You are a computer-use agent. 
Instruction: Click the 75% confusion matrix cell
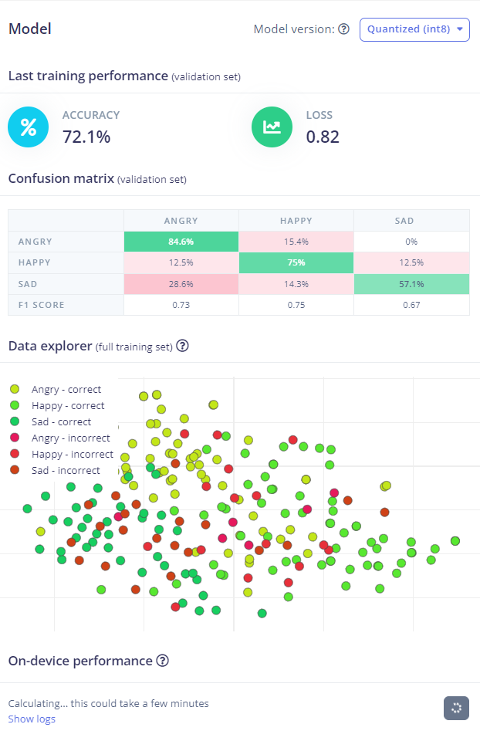click(x=296, y=262)
